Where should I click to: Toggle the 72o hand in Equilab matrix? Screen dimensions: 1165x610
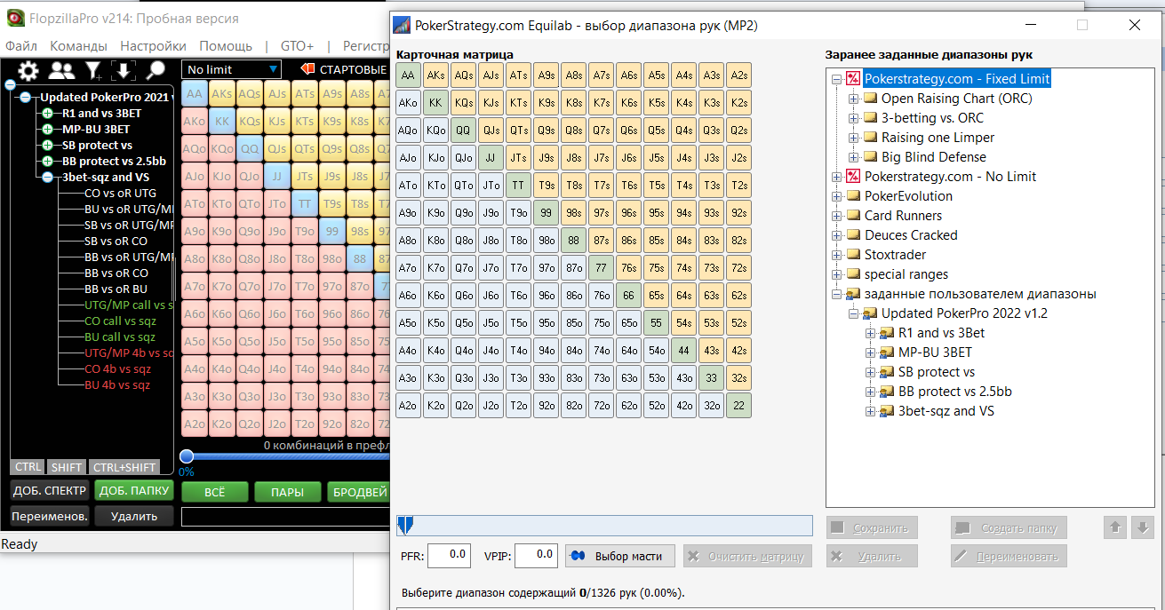point(602,406)
